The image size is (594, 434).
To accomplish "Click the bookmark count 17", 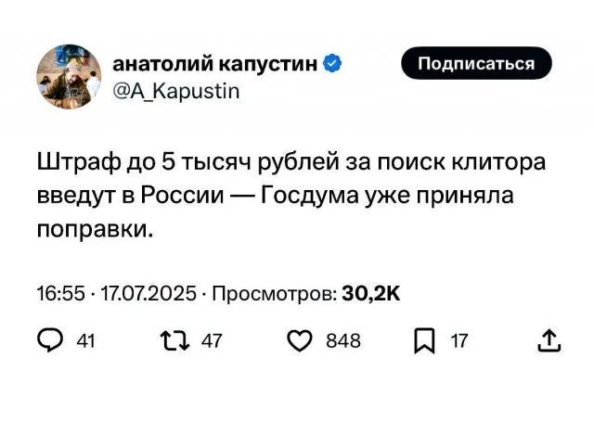I will coord(458,341).
